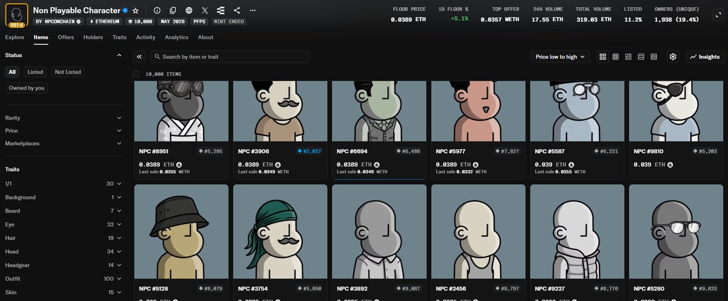Open the collection info icon
Image resolution: width=728 pixels, height=301 pixels.
click(x=157, y=10)
